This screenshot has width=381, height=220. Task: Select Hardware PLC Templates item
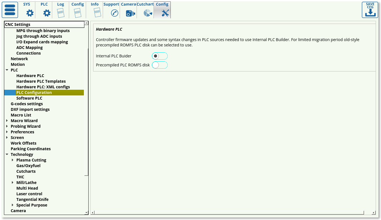41,81
